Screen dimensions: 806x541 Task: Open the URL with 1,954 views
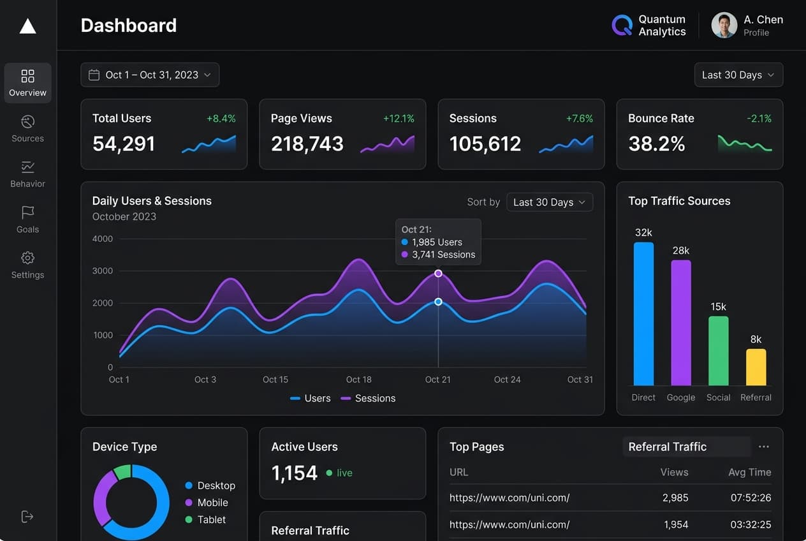click(509, 524)
